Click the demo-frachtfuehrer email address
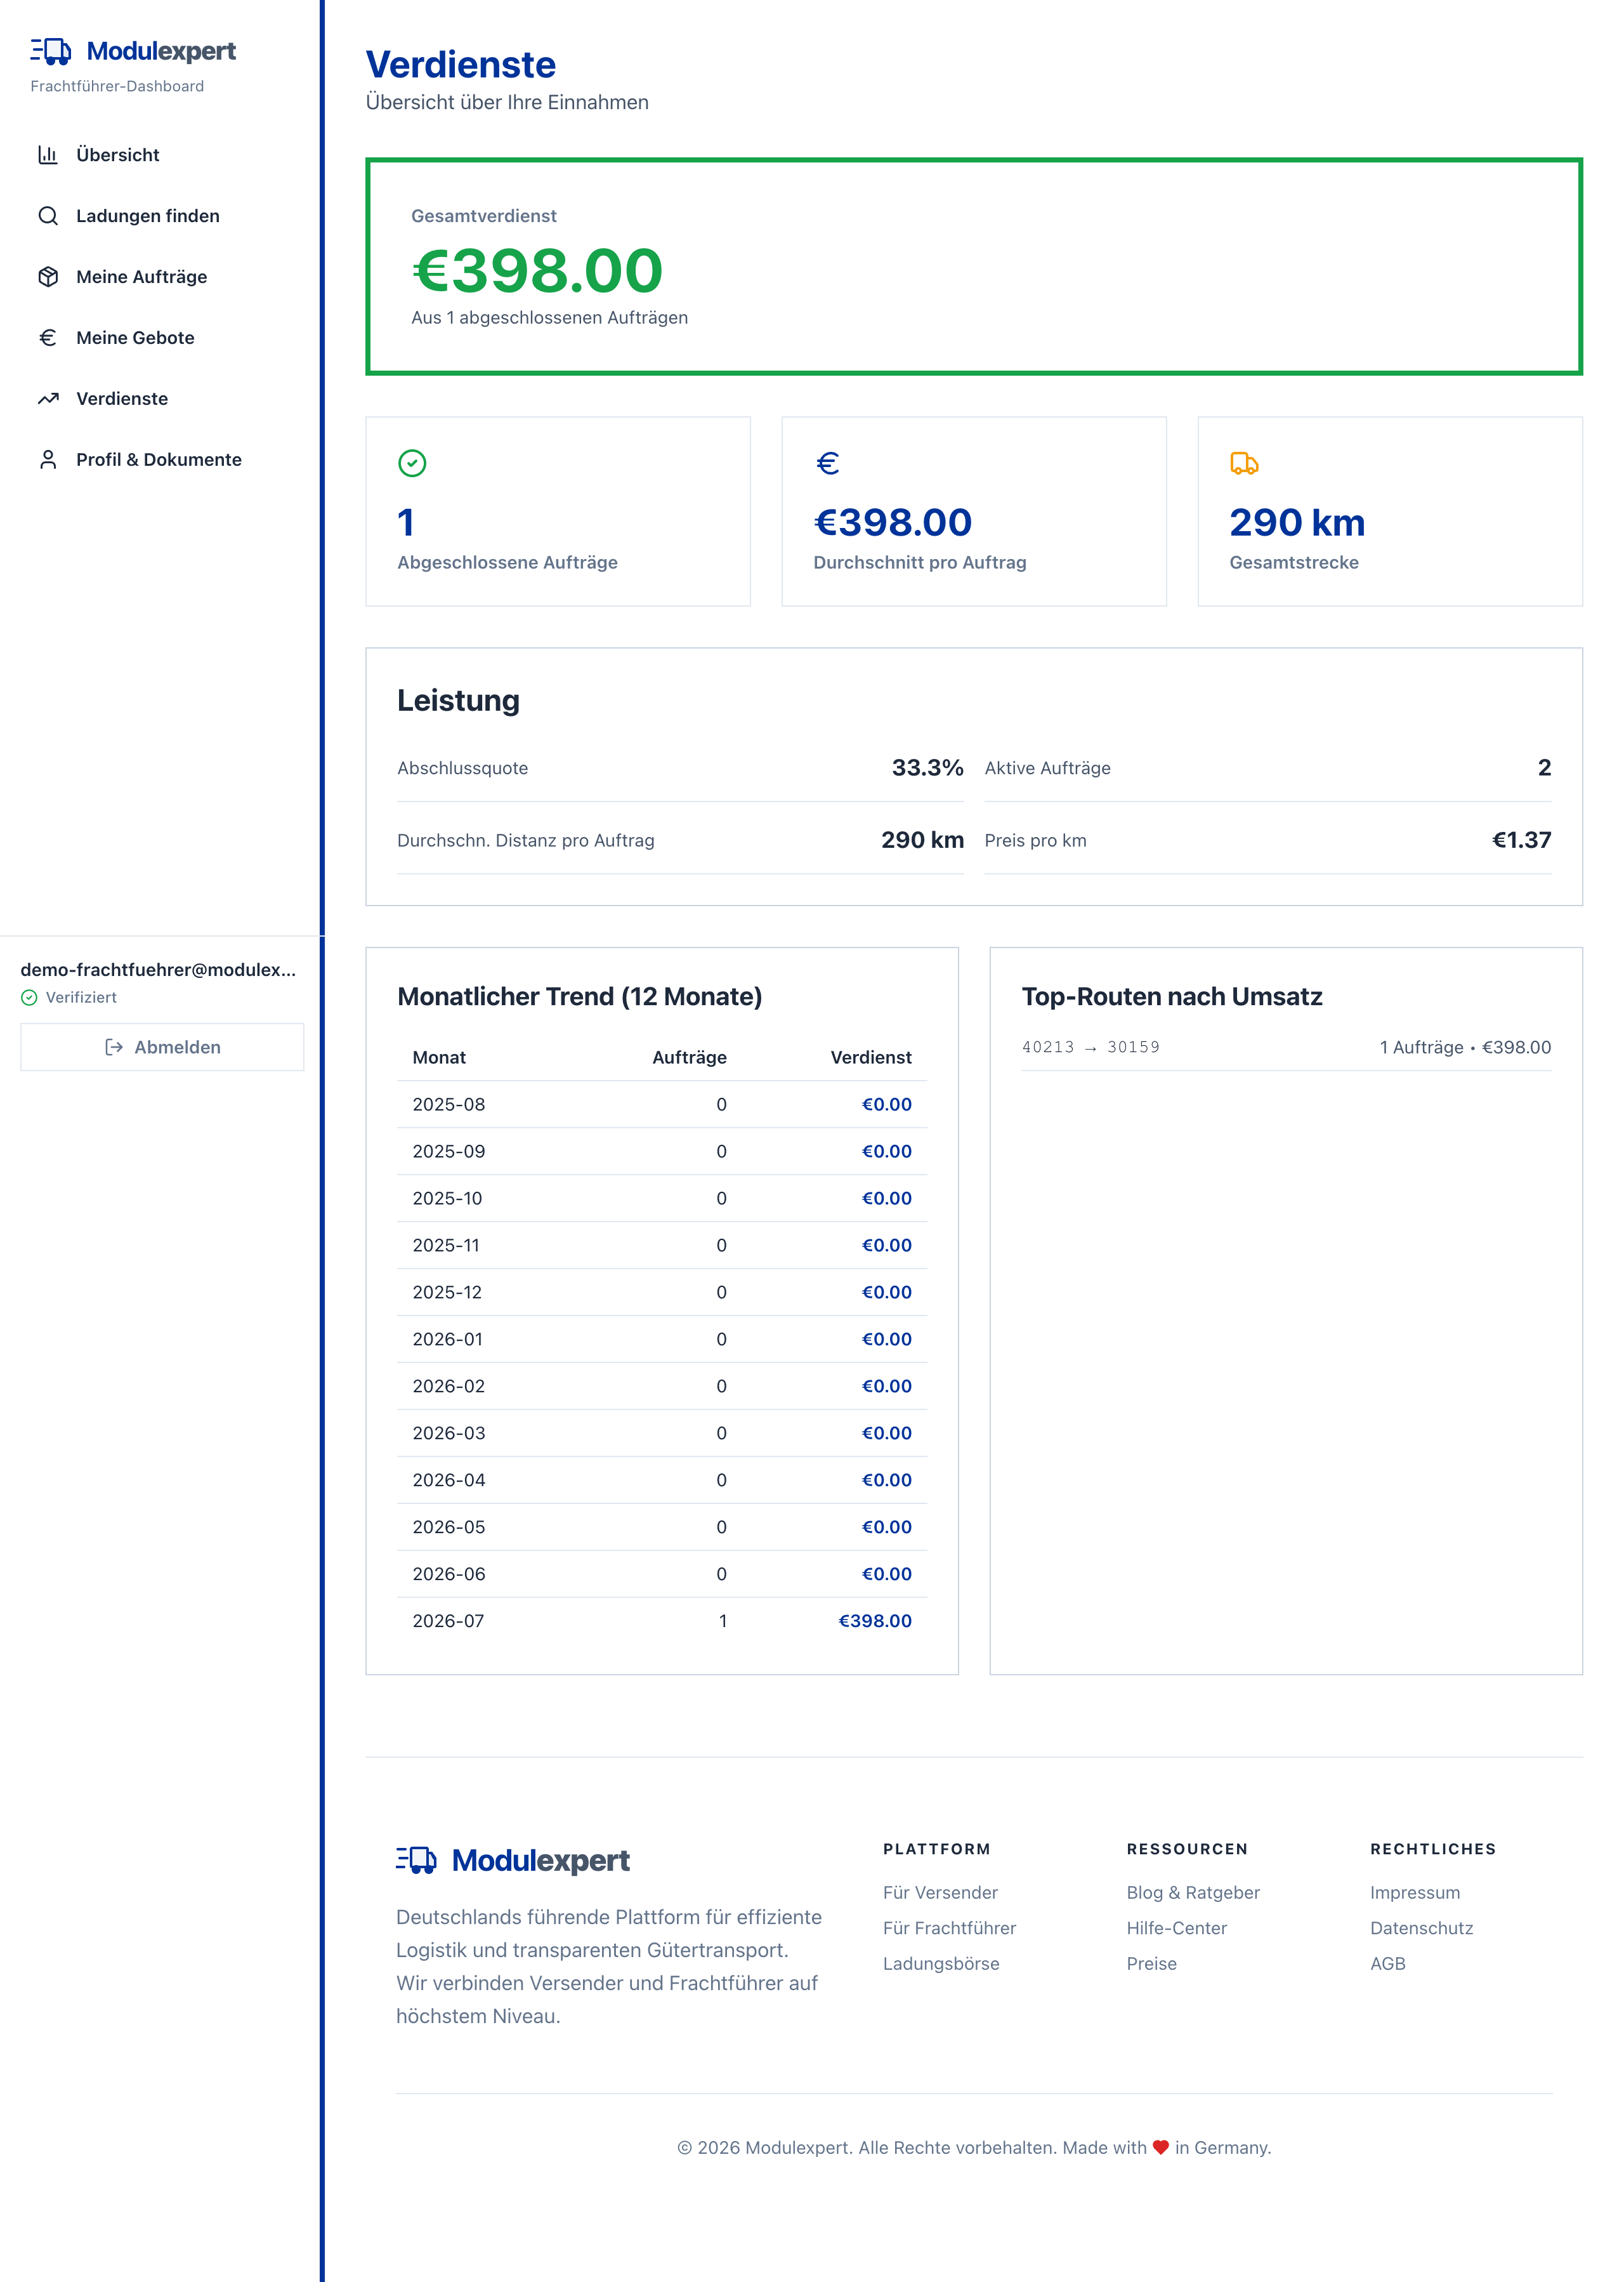This screenshot has height=2282, width=1624. [x=158, y=970]
